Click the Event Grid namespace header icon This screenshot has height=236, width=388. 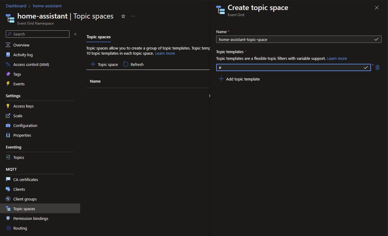pos(10,18)
